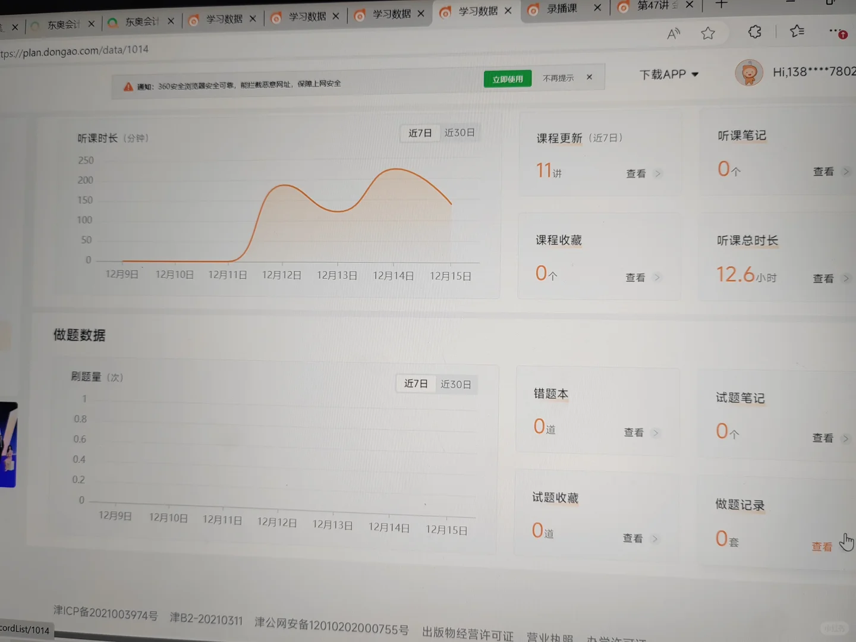Select 近7日 for the 听课时长 chart
The height and width of the screenshot is (642, 856).
pyautogui.click(x=420, y=133)
